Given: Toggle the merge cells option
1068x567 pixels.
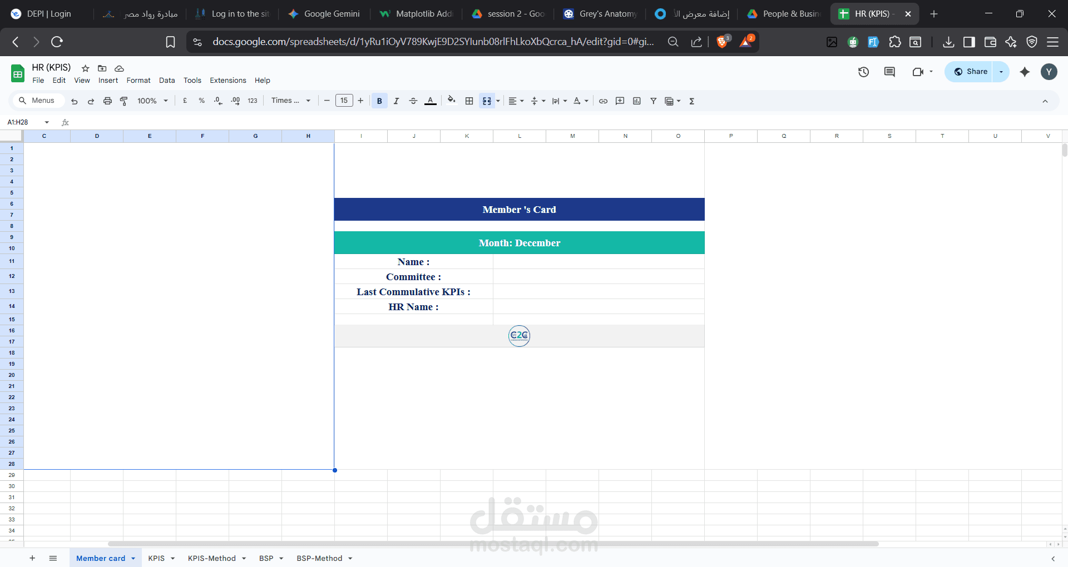Looking at the screenshot, I should [486, 101].
